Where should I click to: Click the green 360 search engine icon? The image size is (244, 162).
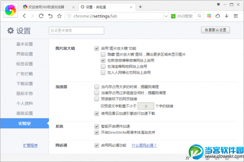coord(173,16)
